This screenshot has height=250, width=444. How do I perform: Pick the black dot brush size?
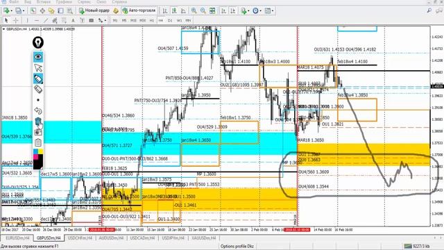click(38, 100)
